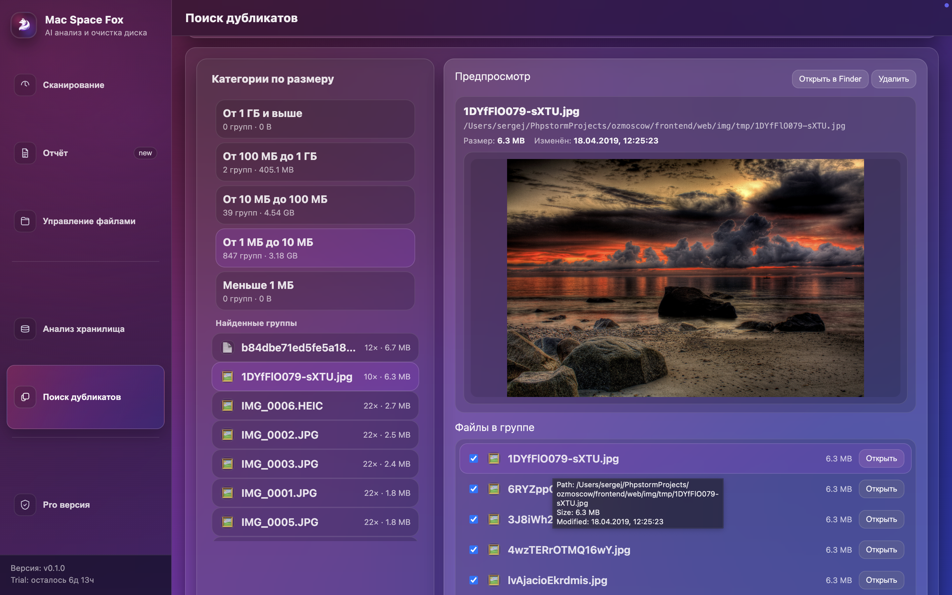Click Открыть for 4wzTERrOTMQ16wY.jpg

881,550
